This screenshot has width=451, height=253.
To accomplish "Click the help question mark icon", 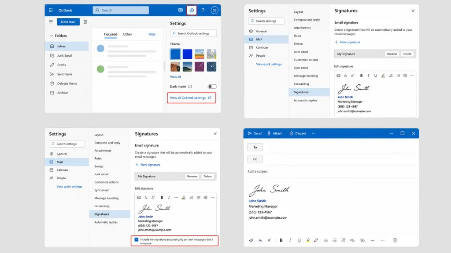I will coord(203,11).
